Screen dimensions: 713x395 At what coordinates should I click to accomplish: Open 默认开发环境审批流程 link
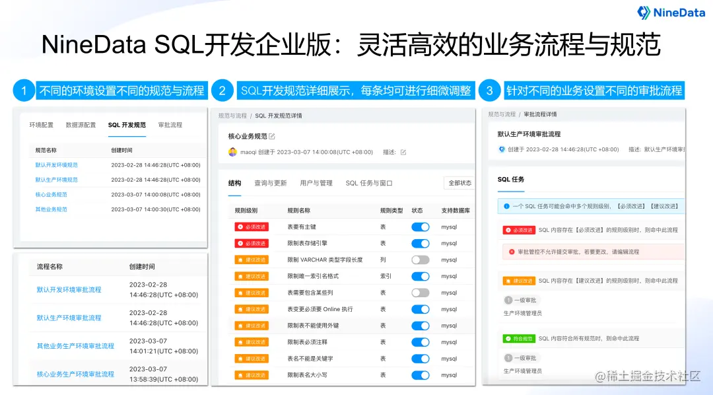(69, 289)
